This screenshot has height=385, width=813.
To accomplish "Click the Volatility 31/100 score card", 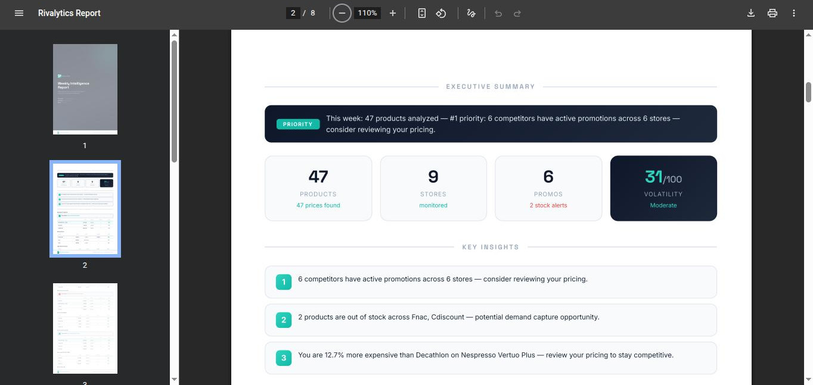I will point(663,188).
